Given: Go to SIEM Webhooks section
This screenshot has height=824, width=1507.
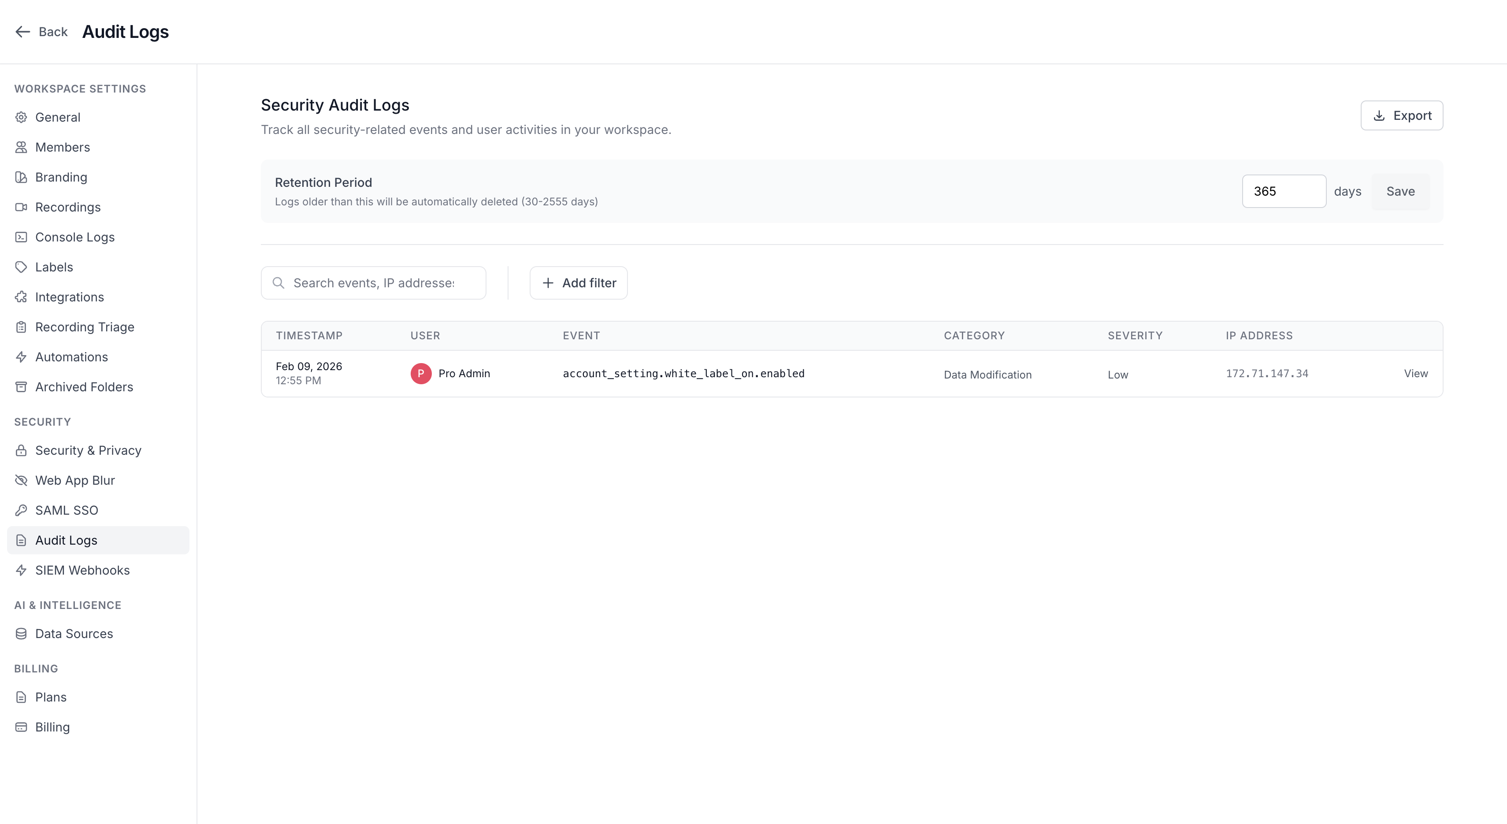Looking at the screenshot, I should pos(82,570).
